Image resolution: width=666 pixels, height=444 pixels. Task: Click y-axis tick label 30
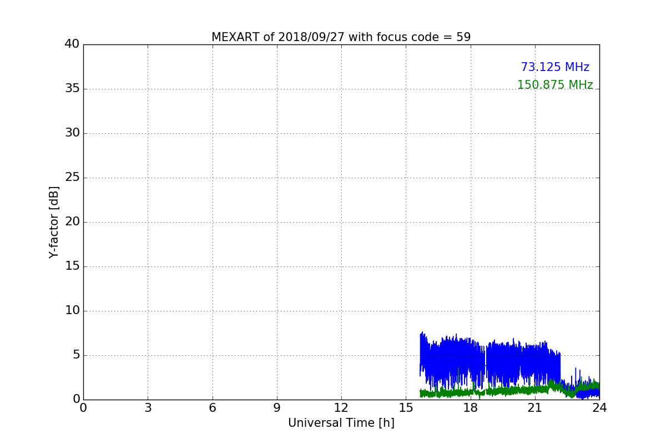click(x=72, y=133)
